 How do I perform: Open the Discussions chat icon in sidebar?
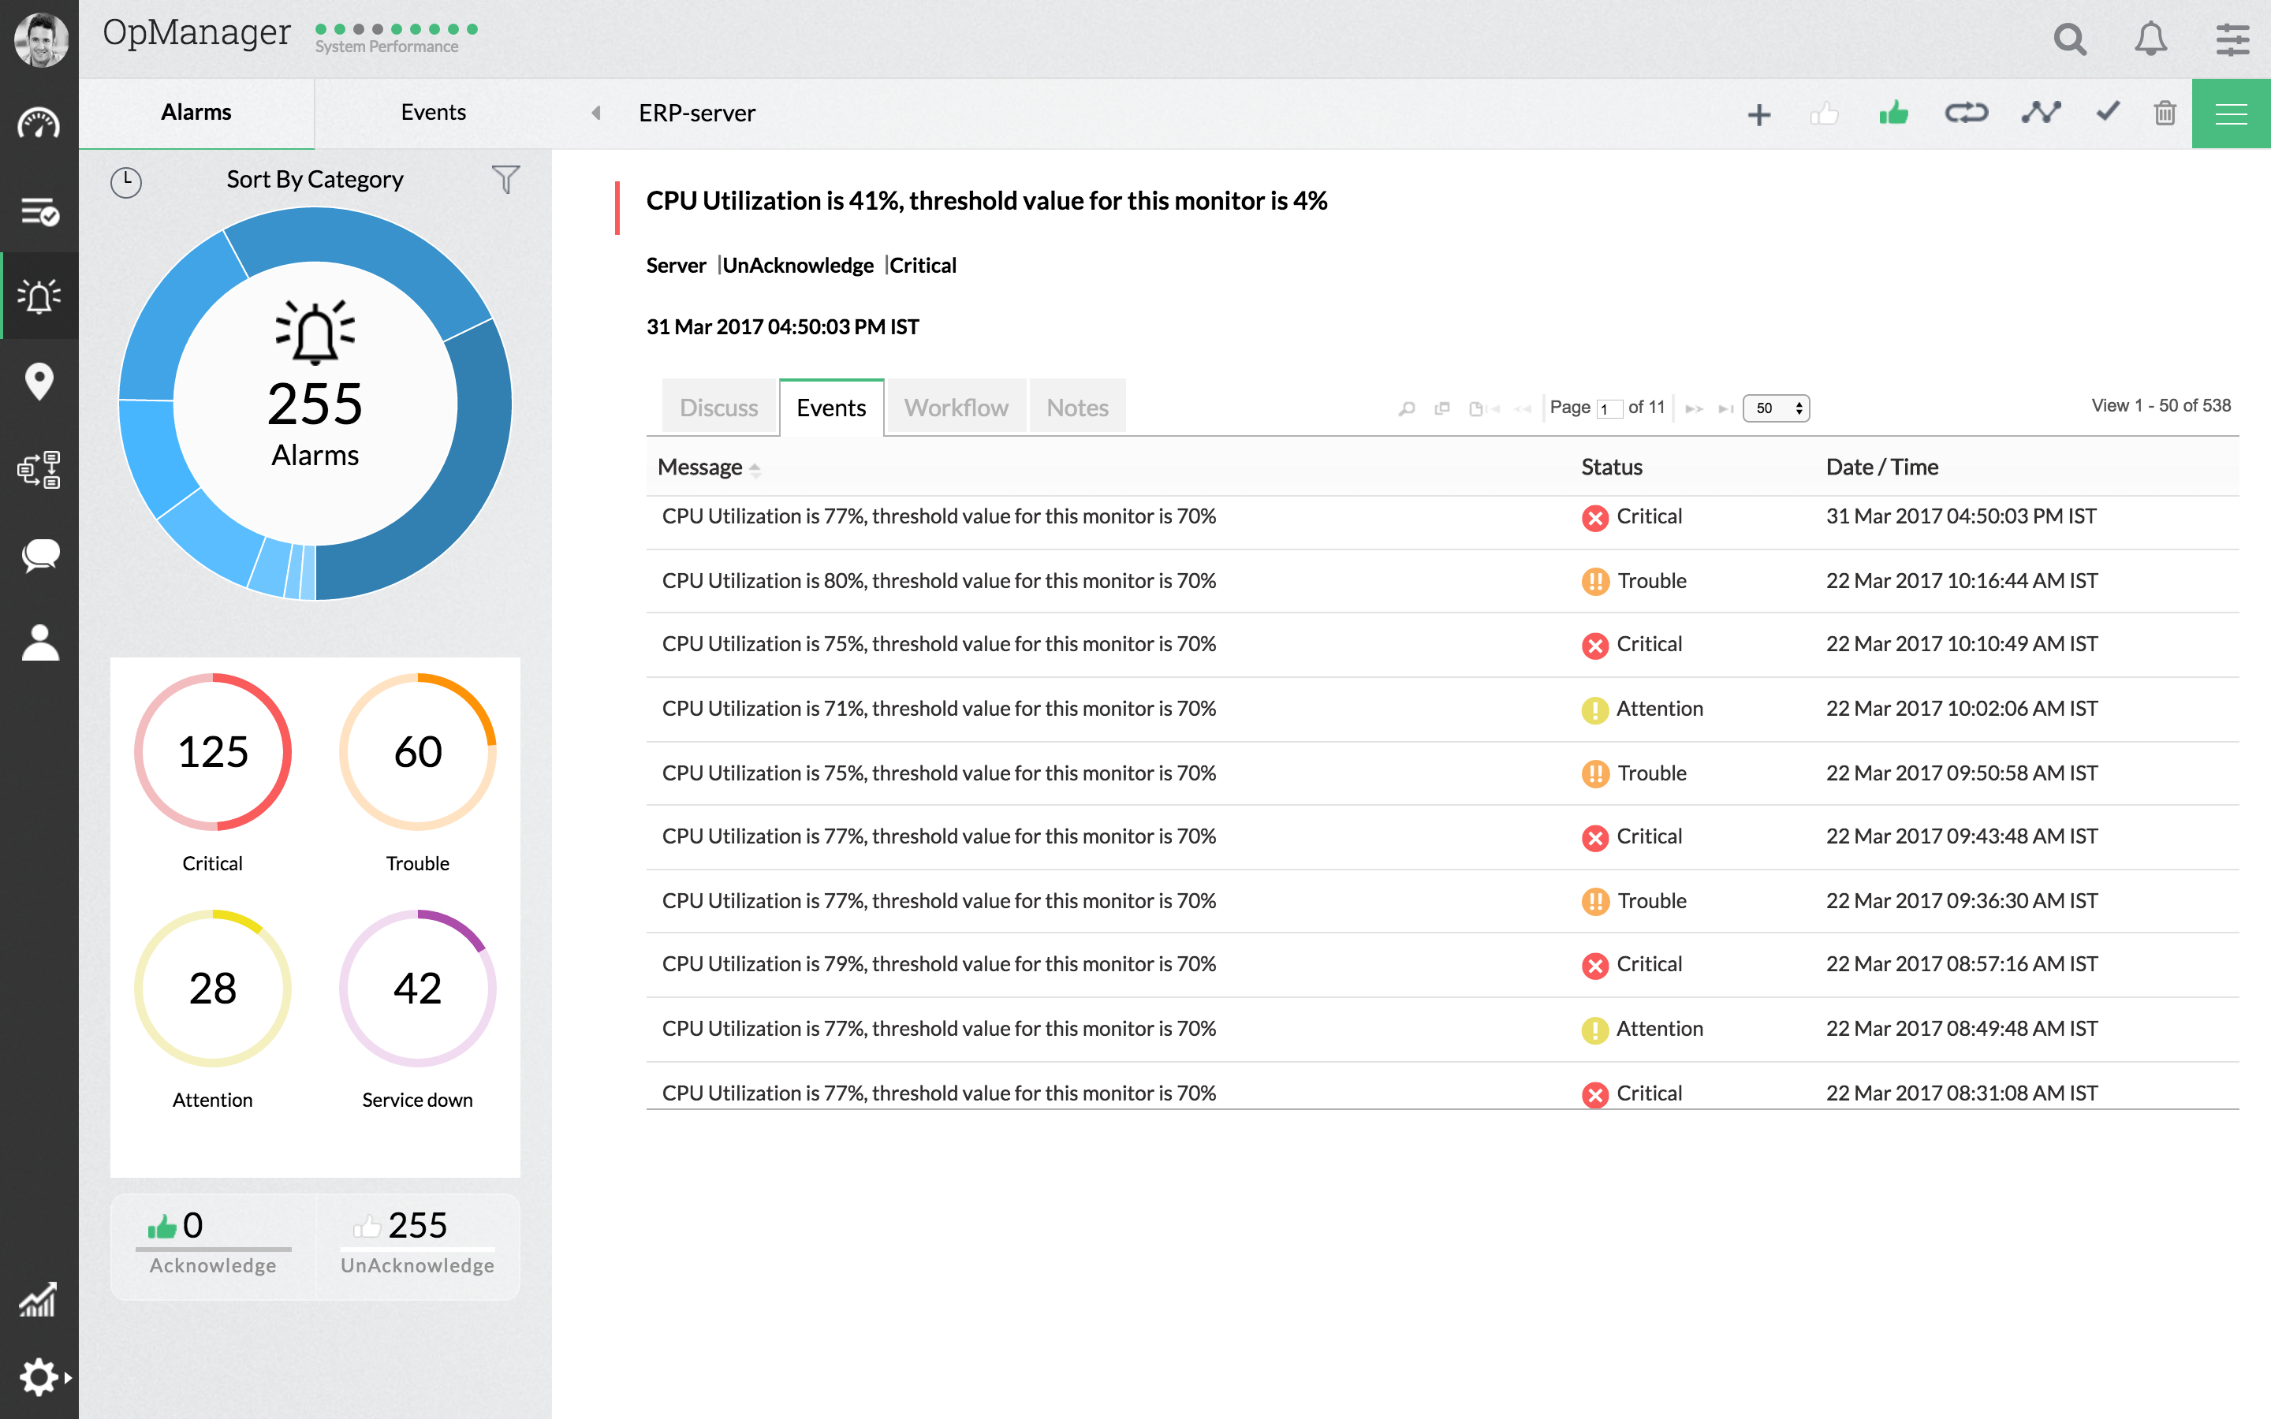tap(39, 556)
